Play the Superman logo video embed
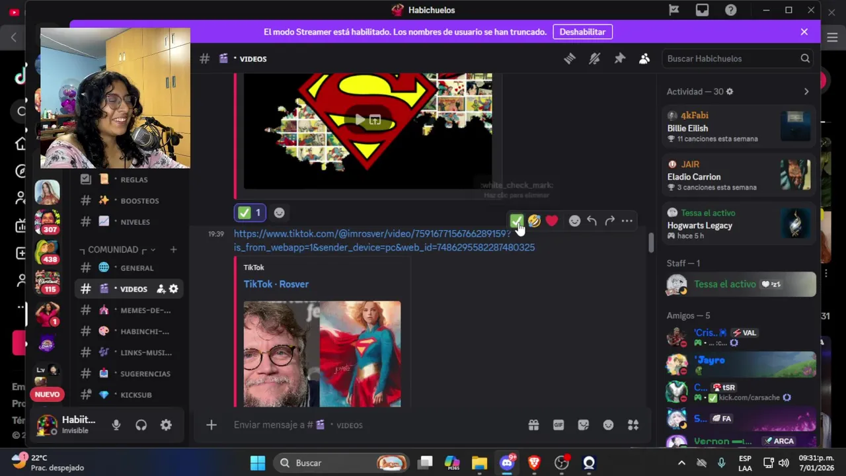 coord(360,120)
